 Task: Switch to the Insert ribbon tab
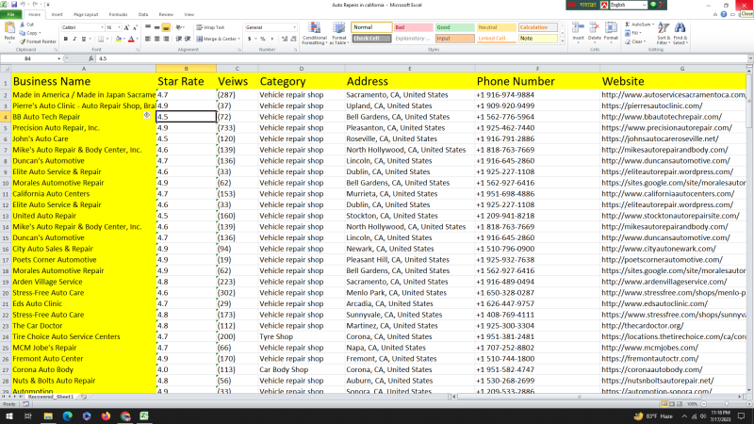[57, 14]
